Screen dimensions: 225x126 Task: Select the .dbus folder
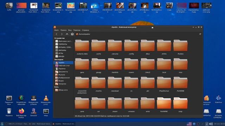click(x=148, y=47)
